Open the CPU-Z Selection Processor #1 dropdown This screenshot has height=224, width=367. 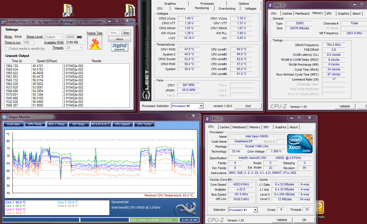pyautogui.click(x=243, y=210)
